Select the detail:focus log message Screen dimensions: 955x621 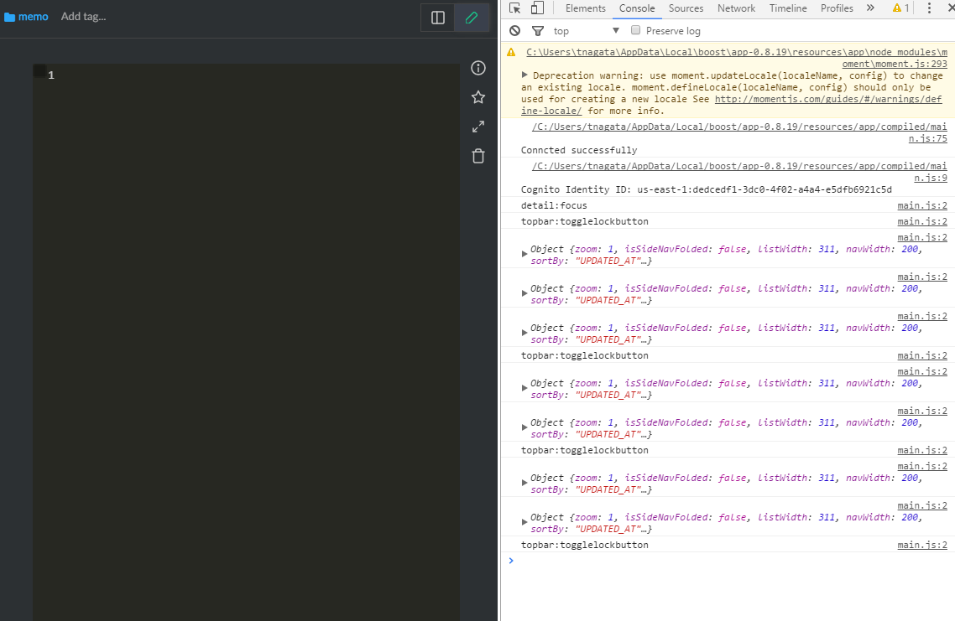click(554, 205)
